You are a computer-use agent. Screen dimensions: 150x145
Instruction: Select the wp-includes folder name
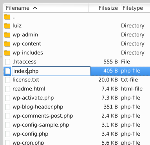[28, 53]
